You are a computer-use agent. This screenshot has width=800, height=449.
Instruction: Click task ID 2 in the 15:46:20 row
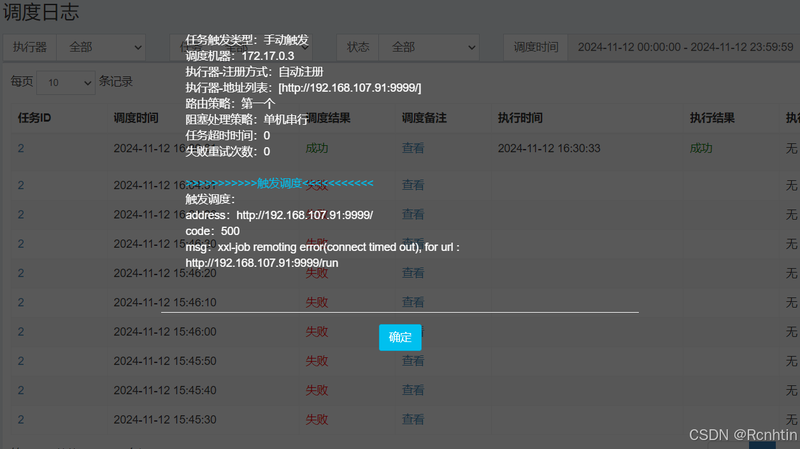[x=21, y=273]
